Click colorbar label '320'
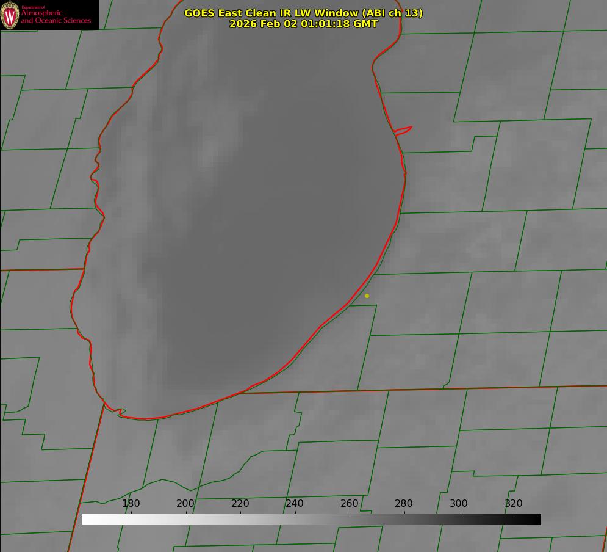Image resolution: width=607 pixels, height=552 pixels. coord(514,503)
